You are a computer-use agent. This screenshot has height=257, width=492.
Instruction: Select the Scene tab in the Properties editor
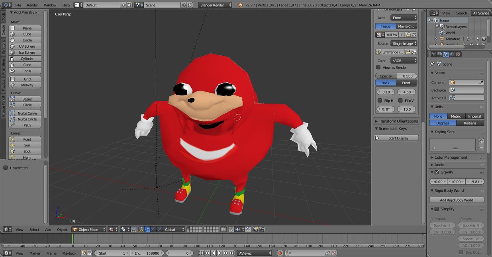(445, 54)
